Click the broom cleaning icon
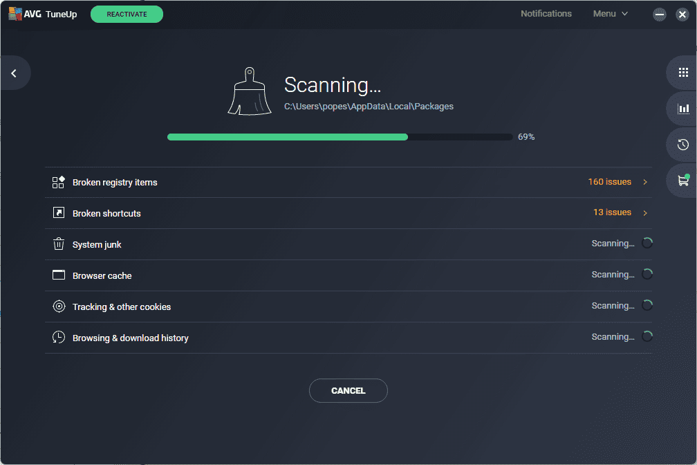Screen dimensions: 697x465 (250, 91)
